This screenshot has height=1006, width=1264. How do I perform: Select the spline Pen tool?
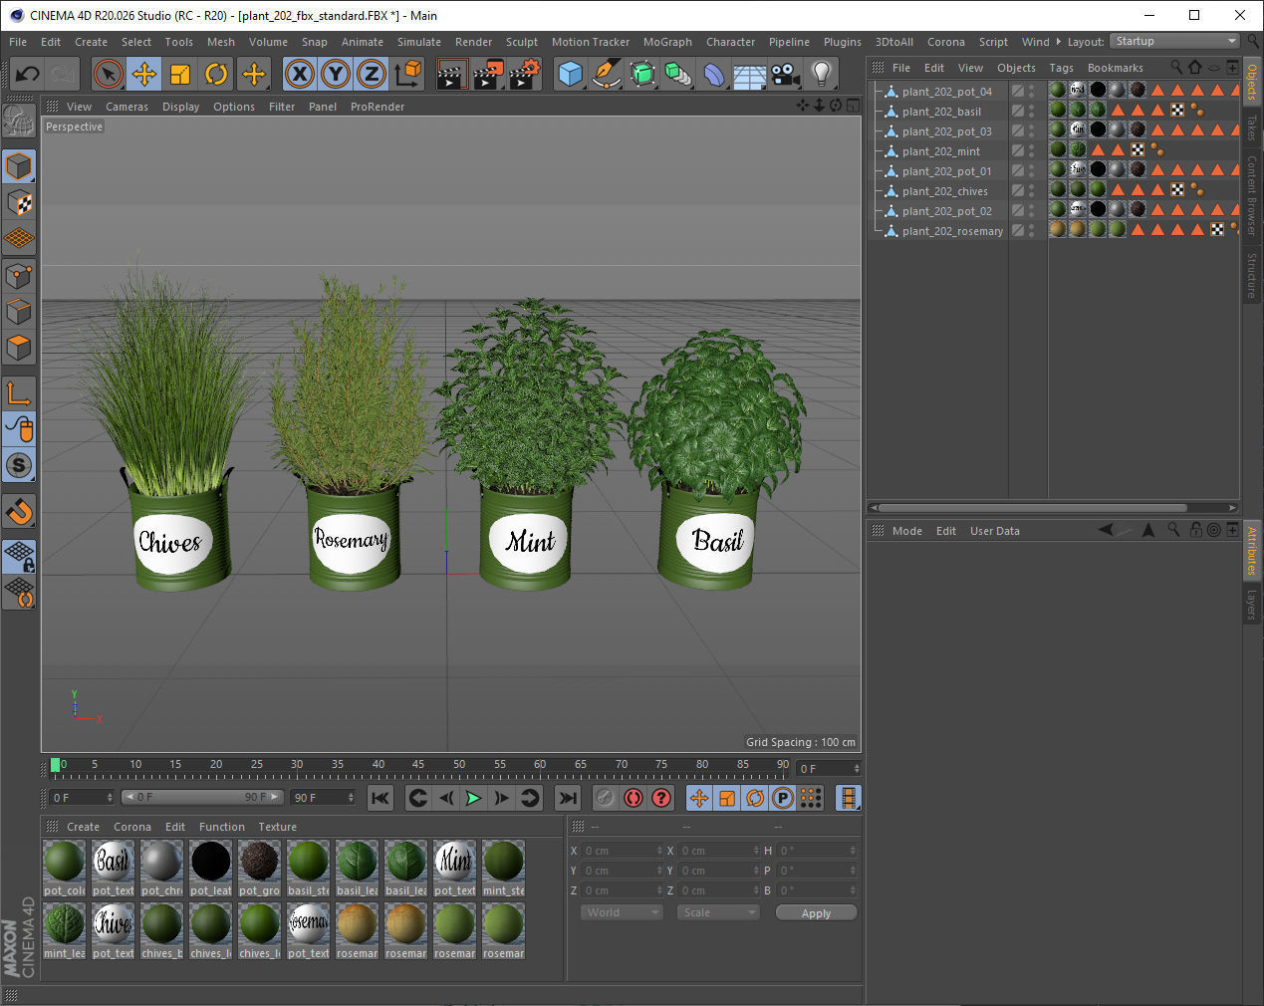(x=606, y=74)
